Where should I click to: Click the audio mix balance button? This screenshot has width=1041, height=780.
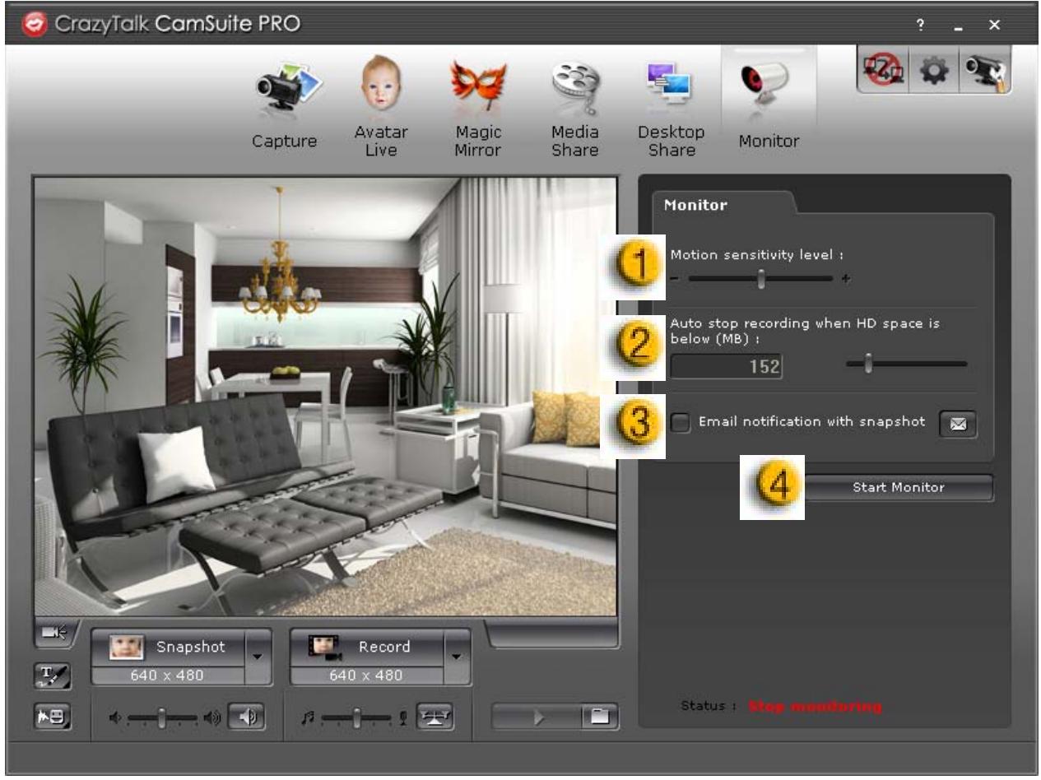click(x=434, y=717)
